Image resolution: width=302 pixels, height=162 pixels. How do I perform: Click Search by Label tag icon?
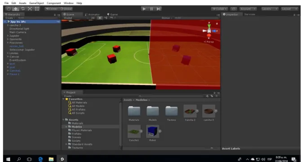(x=212, y=96)
